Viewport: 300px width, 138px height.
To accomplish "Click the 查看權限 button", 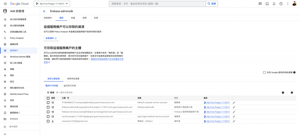I will (51, 38).
